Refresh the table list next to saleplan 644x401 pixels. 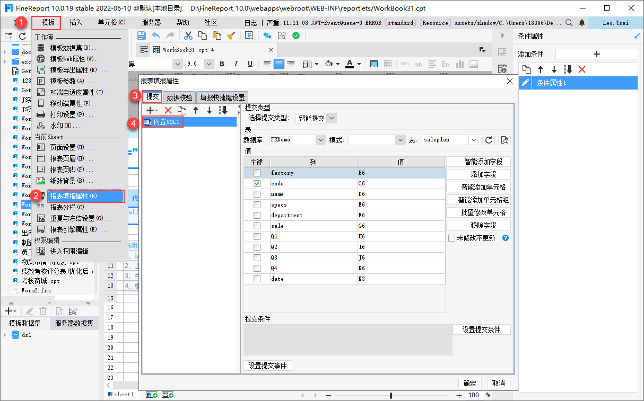(x=490, y=140)
